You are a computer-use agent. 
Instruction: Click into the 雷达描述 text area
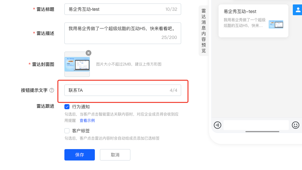[123, 33]
